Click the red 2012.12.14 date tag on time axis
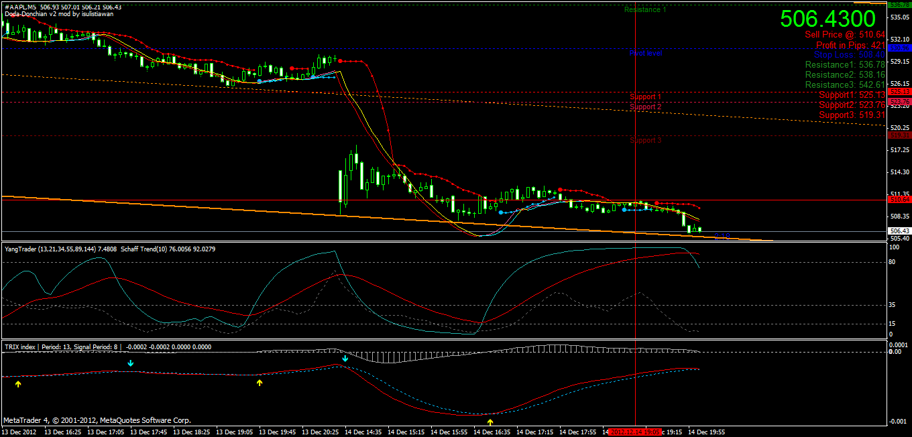The width and height of the screenshot is (912, 437). point(634,432)
